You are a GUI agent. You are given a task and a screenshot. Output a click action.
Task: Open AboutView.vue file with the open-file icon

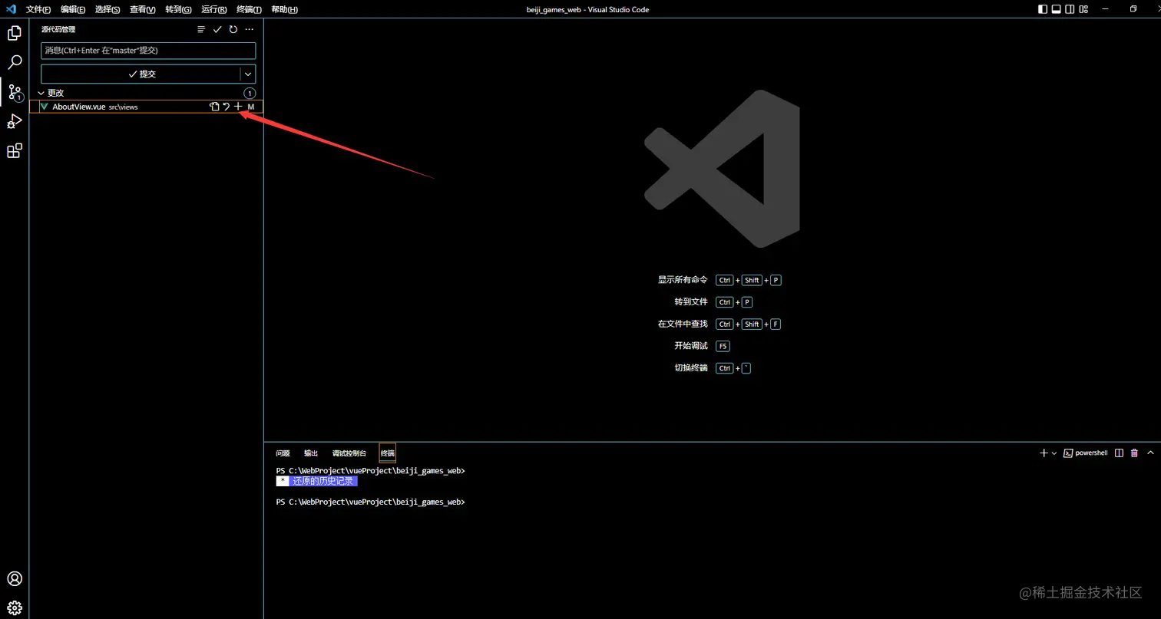click(214, 107)
